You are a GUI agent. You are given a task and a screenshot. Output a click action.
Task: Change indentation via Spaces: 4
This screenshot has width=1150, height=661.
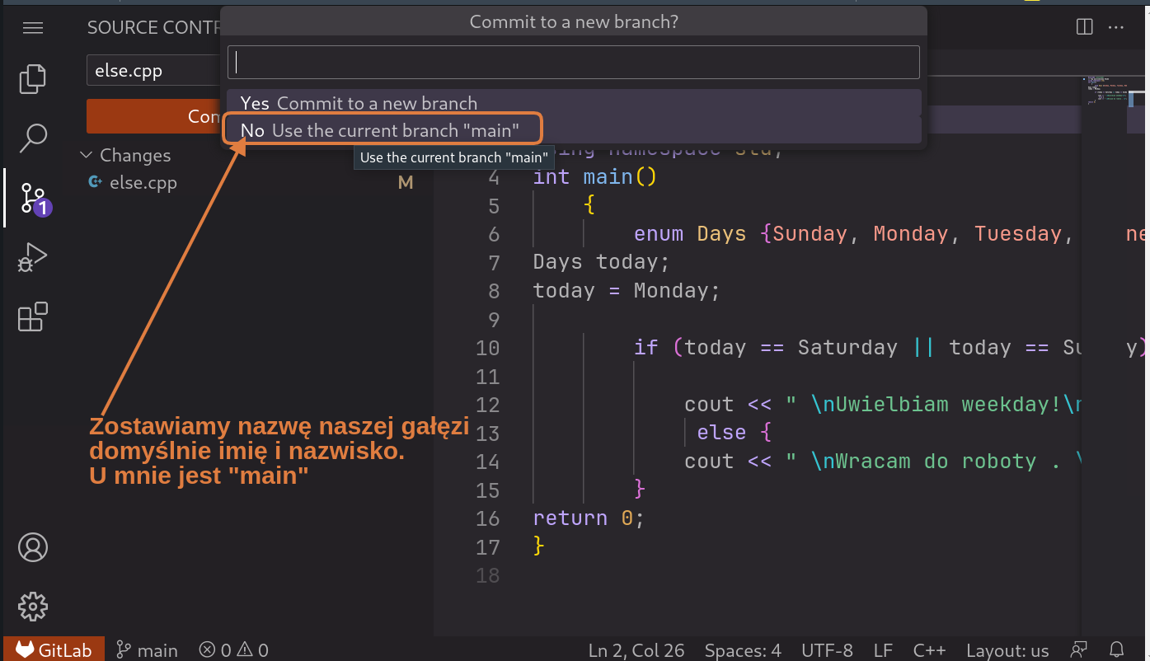coord(743,649)
